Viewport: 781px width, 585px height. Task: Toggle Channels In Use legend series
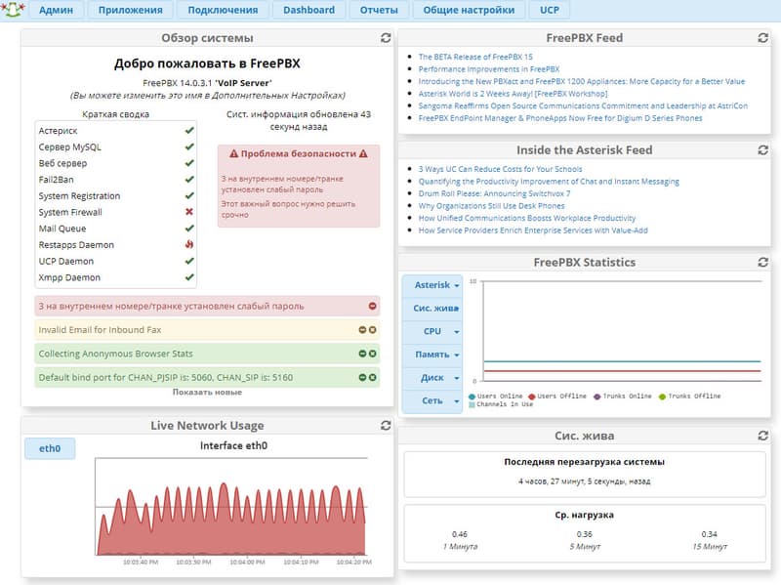click(501, 404)
